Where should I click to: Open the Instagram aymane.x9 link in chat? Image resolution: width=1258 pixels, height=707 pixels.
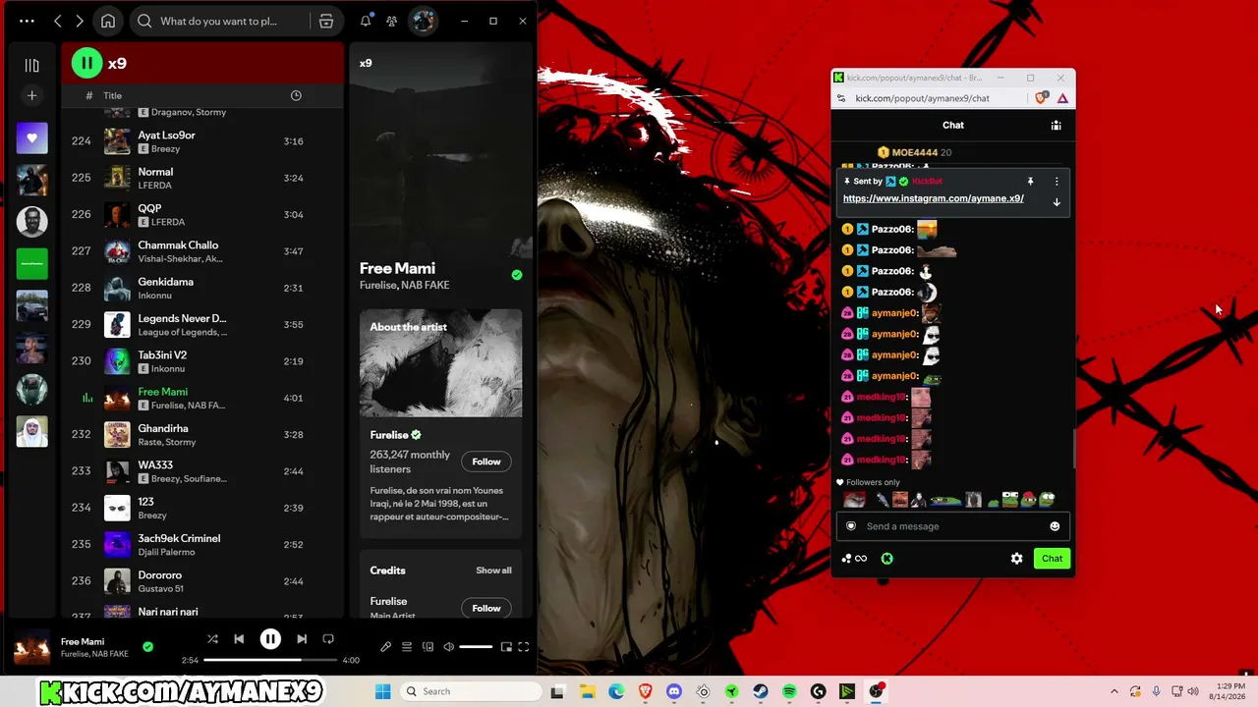934,198
